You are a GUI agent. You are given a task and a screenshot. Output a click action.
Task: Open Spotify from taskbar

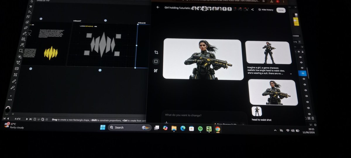pyautogui.click(x=200, y=129)
